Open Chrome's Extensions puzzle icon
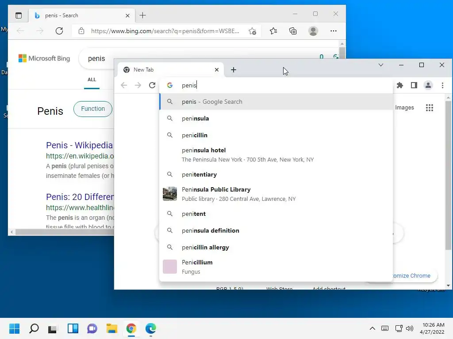The height and width of the screenshot is (339, 453). [x=400, y=85]
